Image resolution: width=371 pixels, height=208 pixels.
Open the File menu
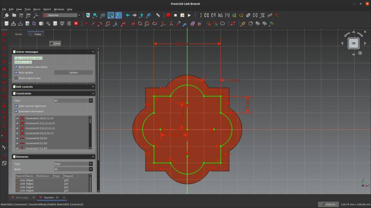pyautogui.click(x=4, y=9)
